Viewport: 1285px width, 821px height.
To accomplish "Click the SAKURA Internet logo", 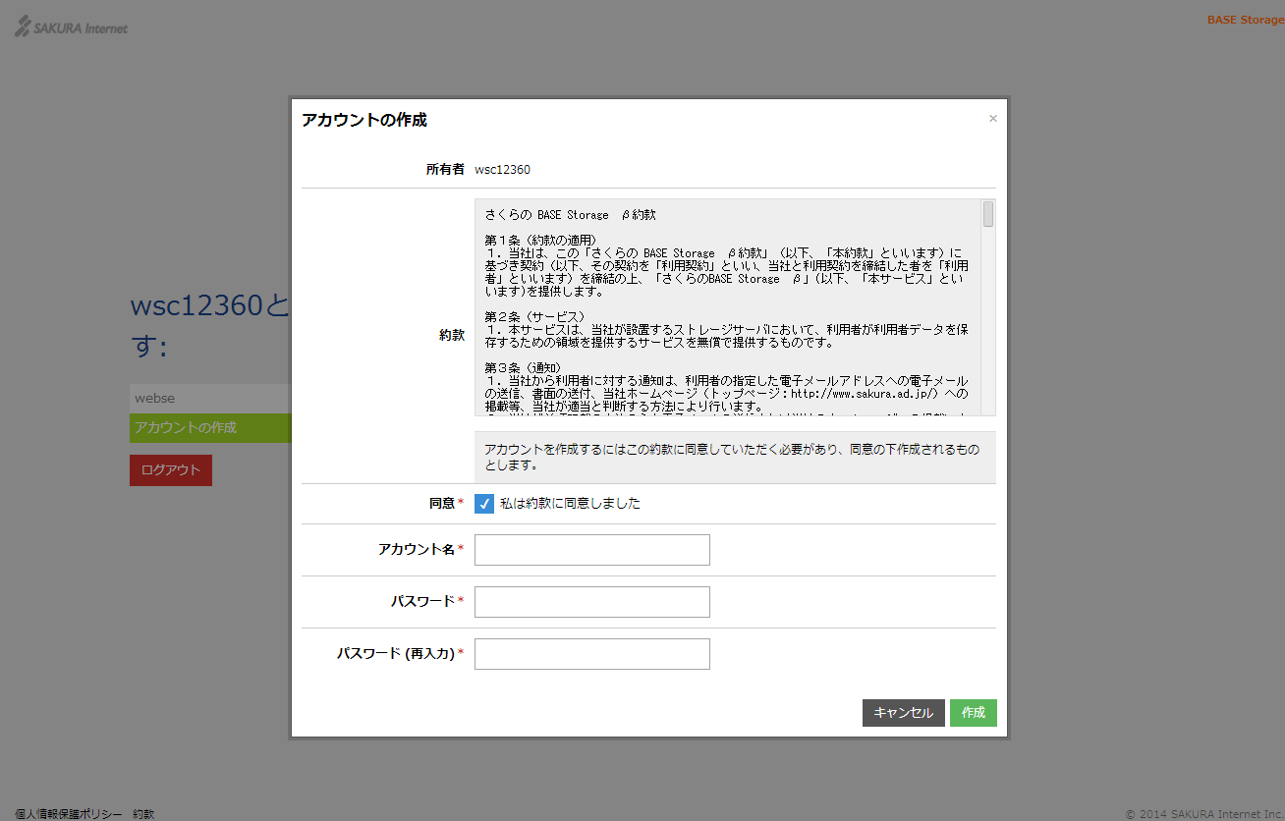I will click(x=72, y=27).
